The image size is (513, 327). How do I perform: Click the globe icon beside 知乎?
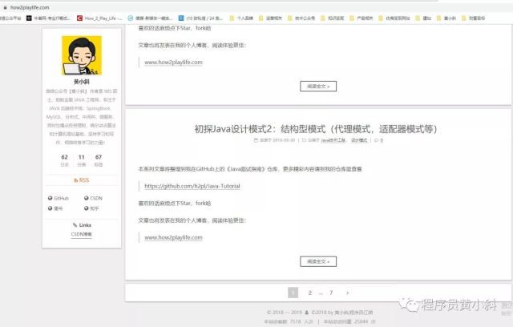(x=87, y=208)
